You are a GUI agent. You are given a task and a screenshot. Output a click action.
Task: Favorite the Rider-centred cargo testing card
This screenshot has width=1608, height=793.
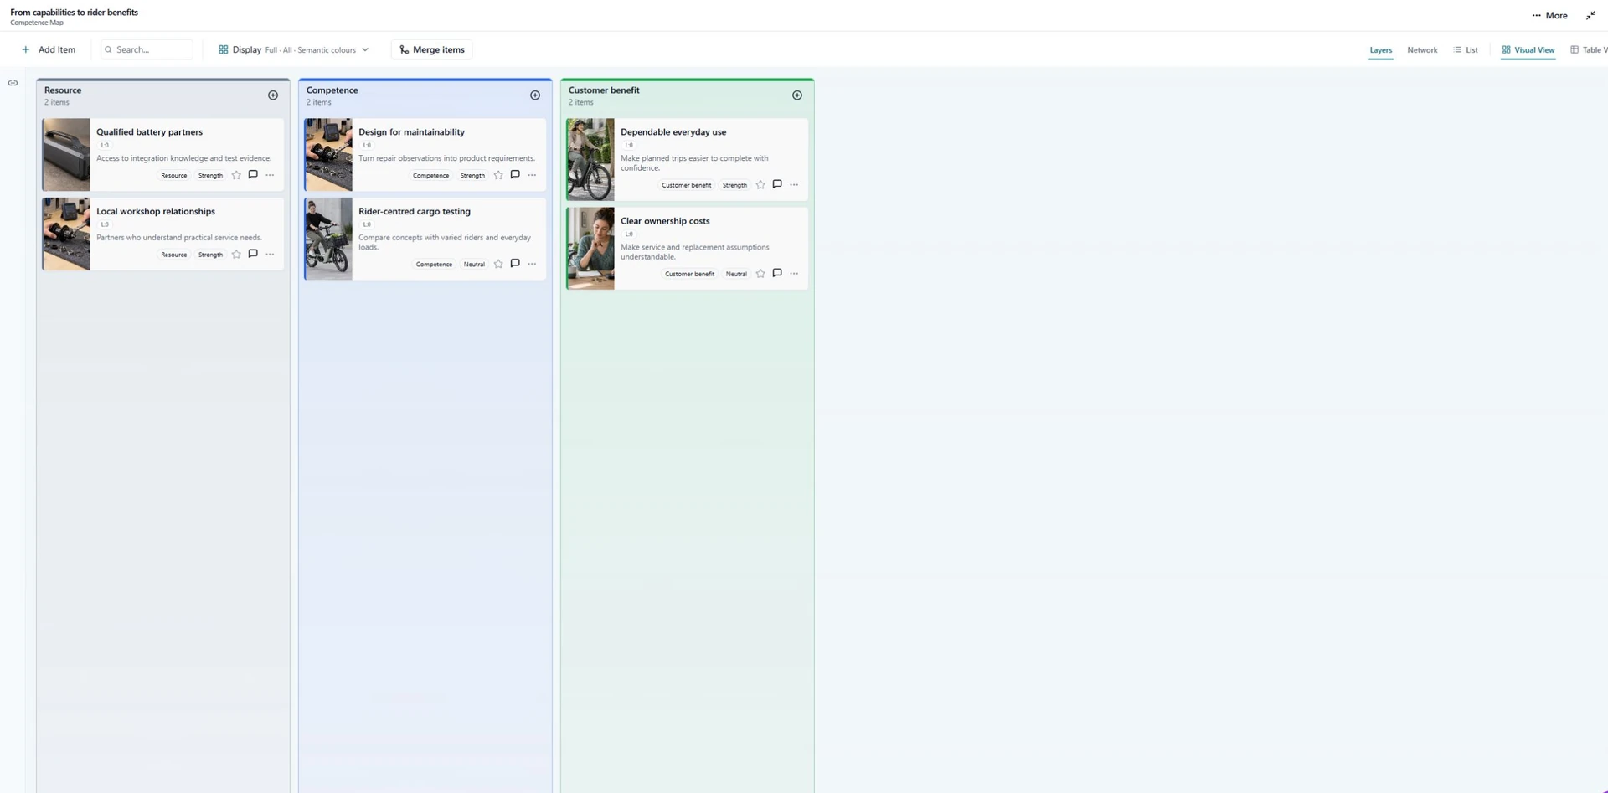pos(498,264)
